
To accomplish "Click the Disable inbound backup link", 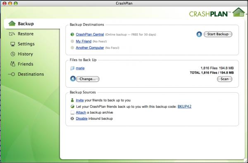I will [x=81, y=119].
